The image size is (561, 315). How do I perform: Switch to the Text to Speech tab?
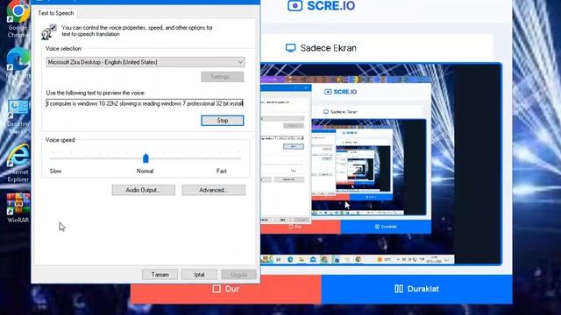coord(56,13)
